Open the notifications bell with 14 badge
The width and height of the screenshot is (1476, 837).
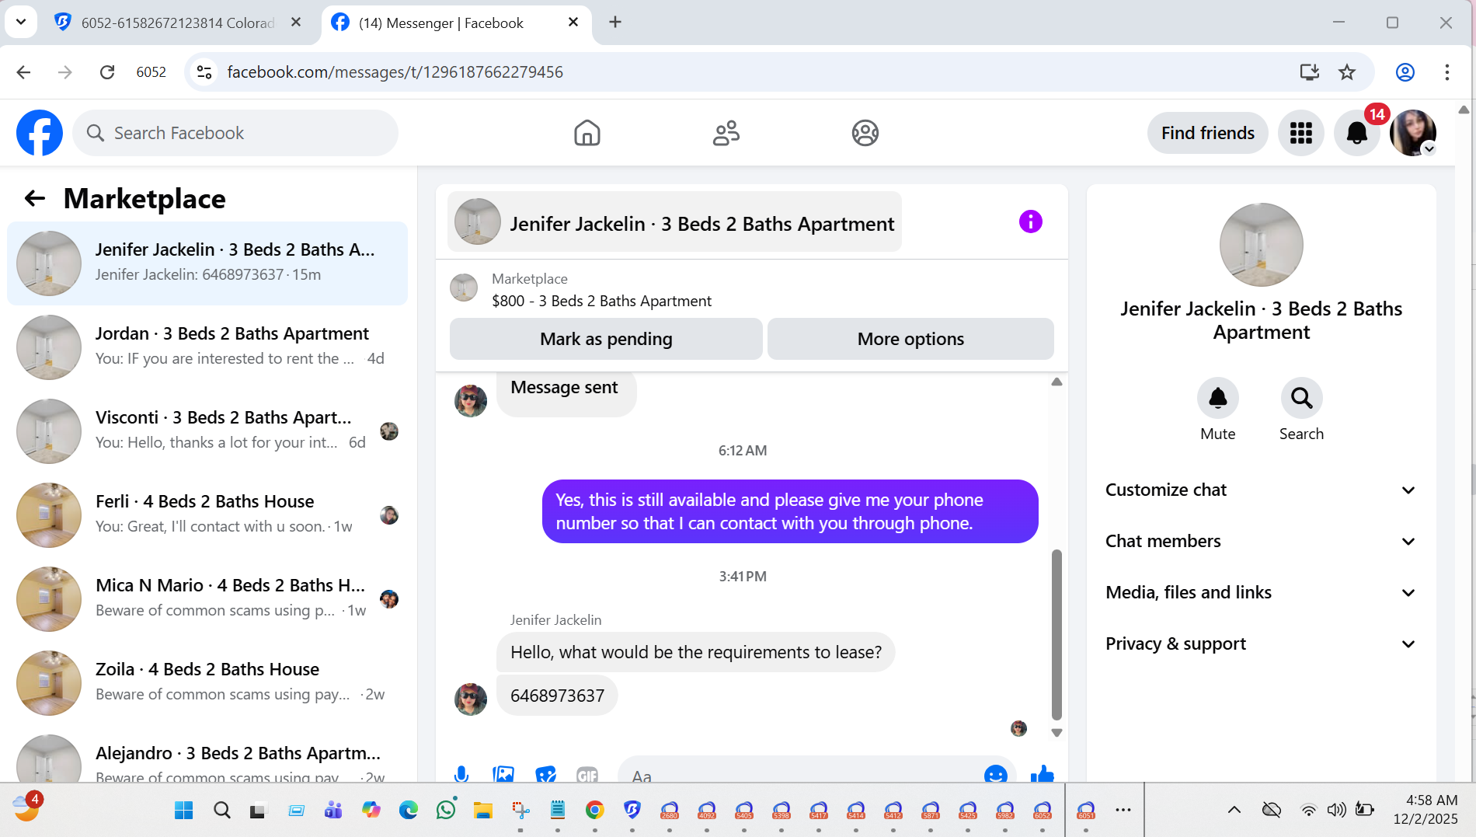pos(1357,133)
